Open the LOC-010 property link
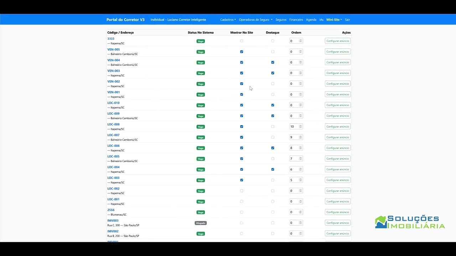Viewport: 456px width, 256px height. pyautogui.click(x=113, y=103)
